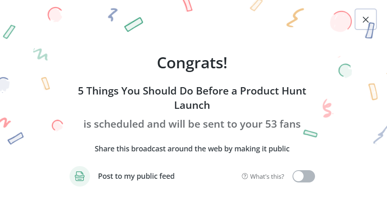Click the "is scheduled and will be sent" text
The height and width of the screenshot is (216, 387).
(x=192, y=124)
